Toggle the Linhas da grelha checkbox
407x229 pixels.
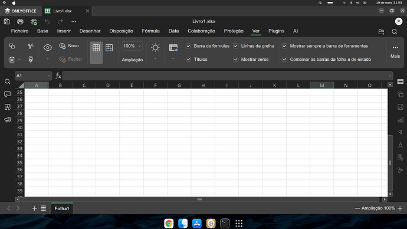click(x=236, y=46)
